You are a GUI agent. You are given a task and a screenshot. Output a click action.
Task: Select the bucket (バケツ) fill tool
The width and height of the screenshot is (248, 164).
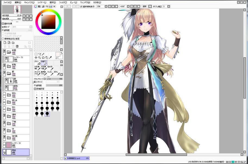(x=37, y=63)
